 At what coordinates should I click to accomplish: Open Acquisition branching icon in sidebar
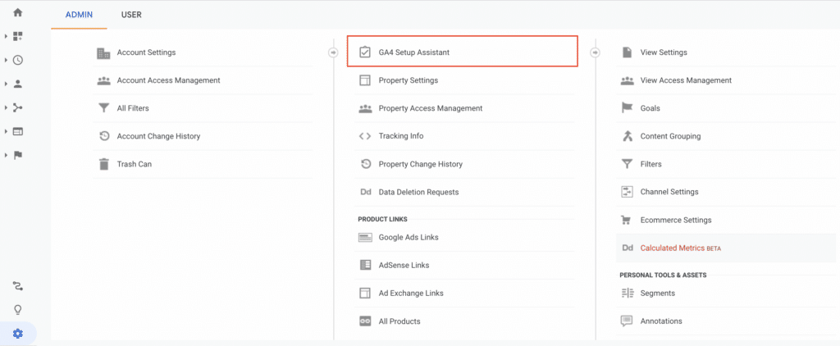[18, 107]
